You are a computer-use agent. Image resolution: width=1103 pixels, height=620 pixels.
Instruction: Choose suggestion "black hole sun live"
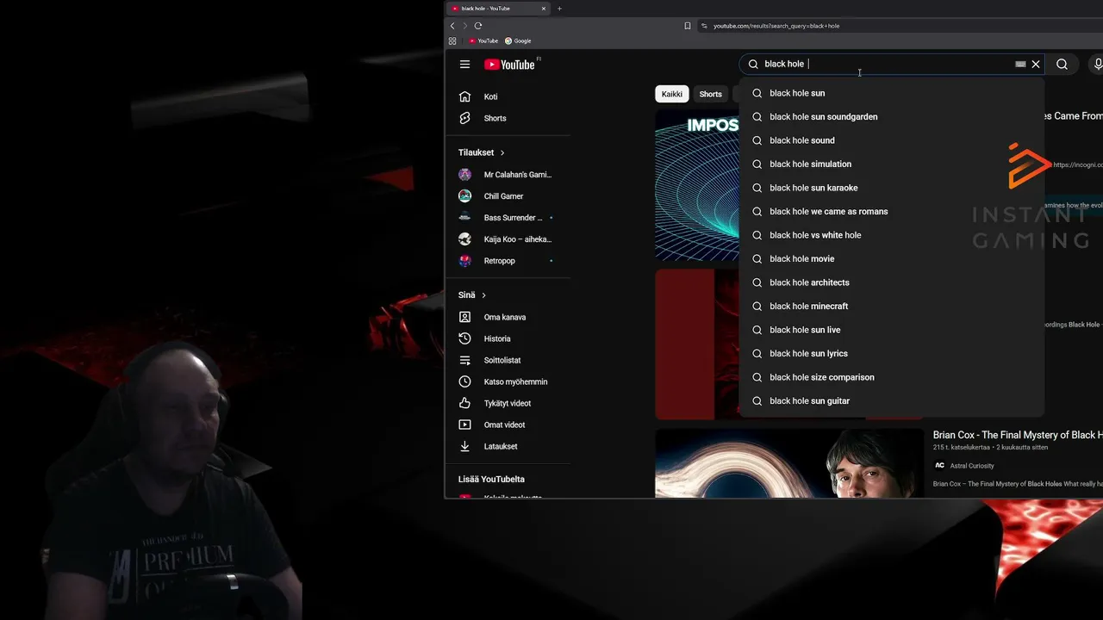point(892,330)
